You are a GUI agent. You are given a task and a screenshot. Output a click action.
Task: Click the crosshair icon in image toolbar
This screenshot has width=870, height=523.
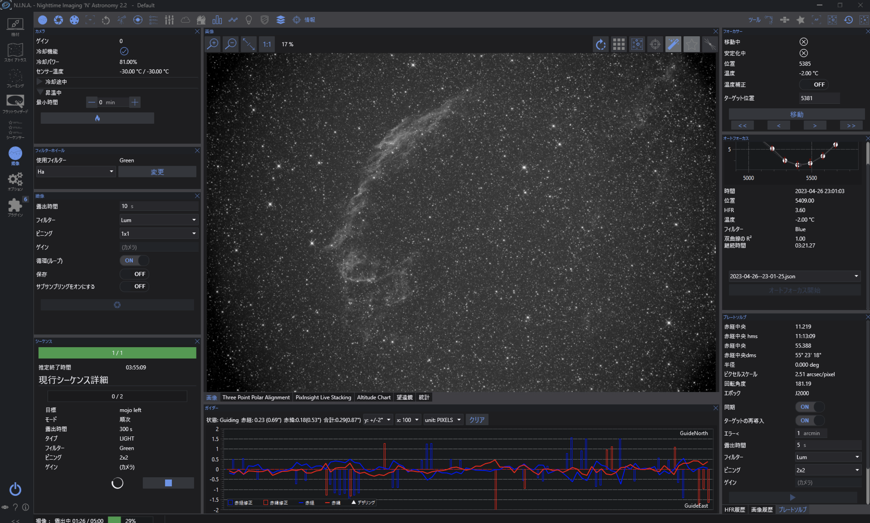(x=655, y=44)
